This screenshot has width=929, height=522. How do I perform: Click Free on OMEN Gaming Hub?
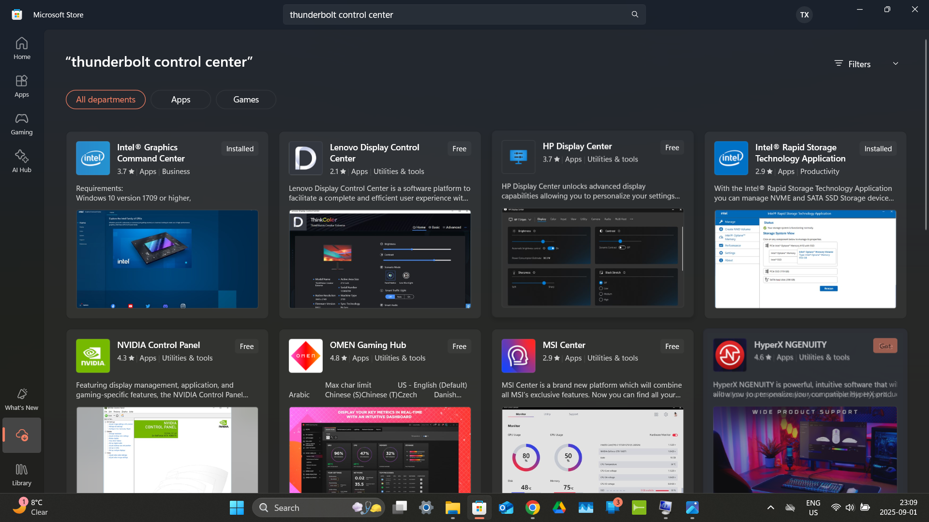coord(459,347)
